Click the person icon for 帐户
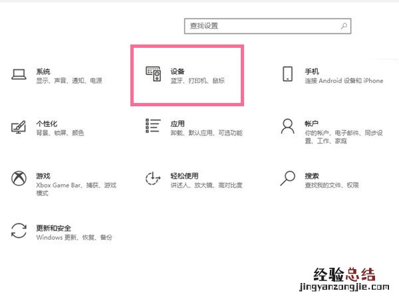This screenshot has width=399, height=299. (x=287, y=126)
